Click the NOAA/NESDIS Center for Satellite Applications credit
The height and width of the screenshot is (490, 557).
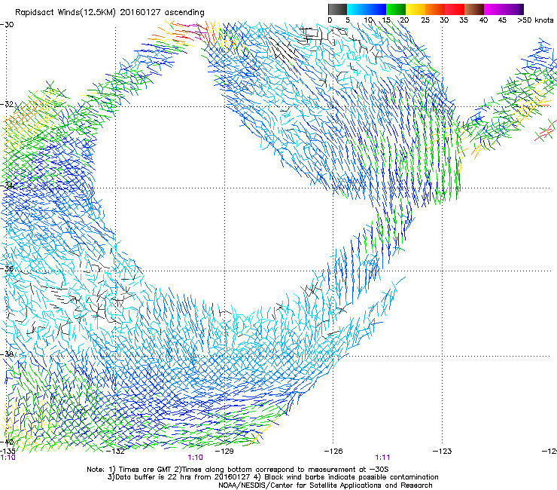[x=325, y=485]
